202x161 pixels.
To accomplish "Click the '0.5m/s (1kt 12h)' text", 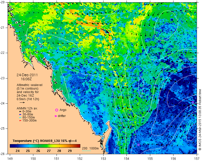I will (x=28, y=99).
